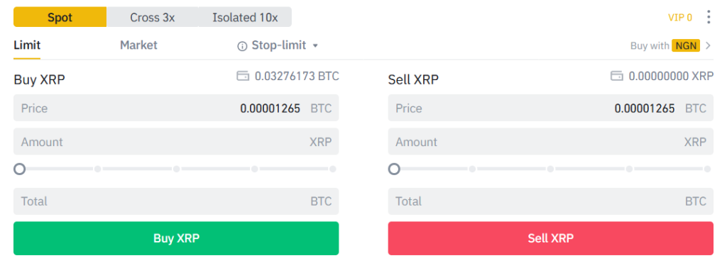This screenshot has width=727, height=268.
Task: Select the Cross 3x margin tab
Action: coord(152,17)
